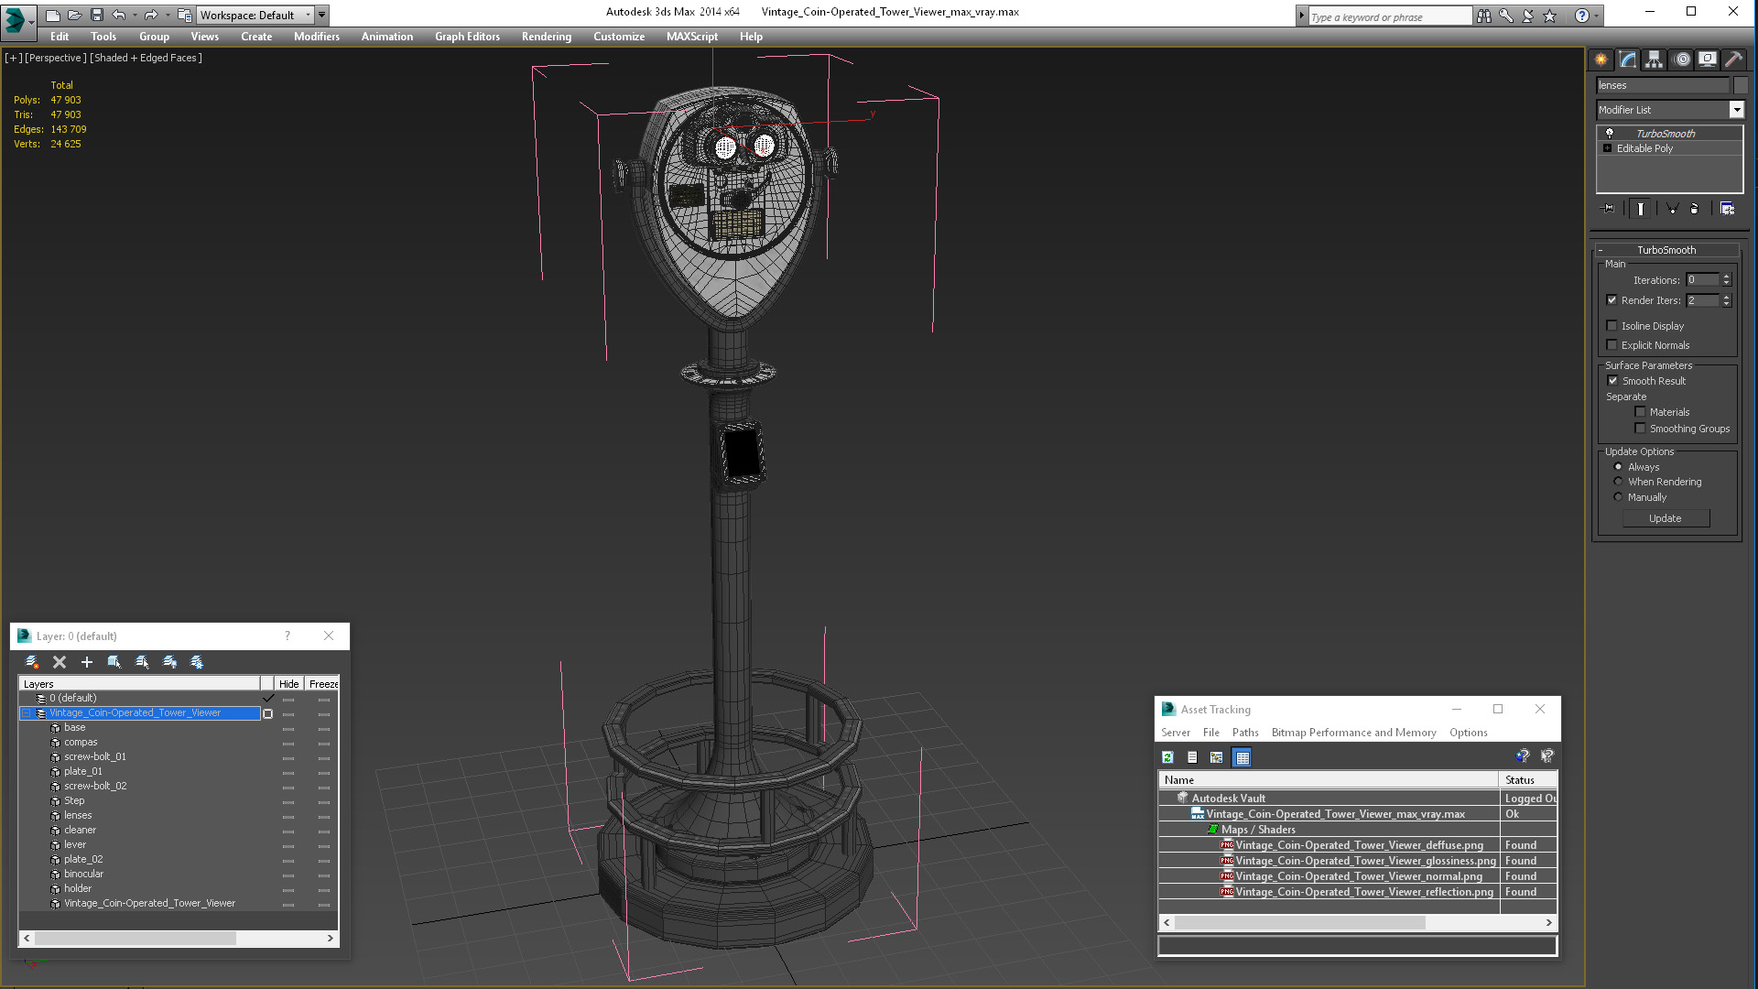Viewport: 1758px width, 989px height.
Task: Open the Utilities hammer tab
Action: (1733, 60)
